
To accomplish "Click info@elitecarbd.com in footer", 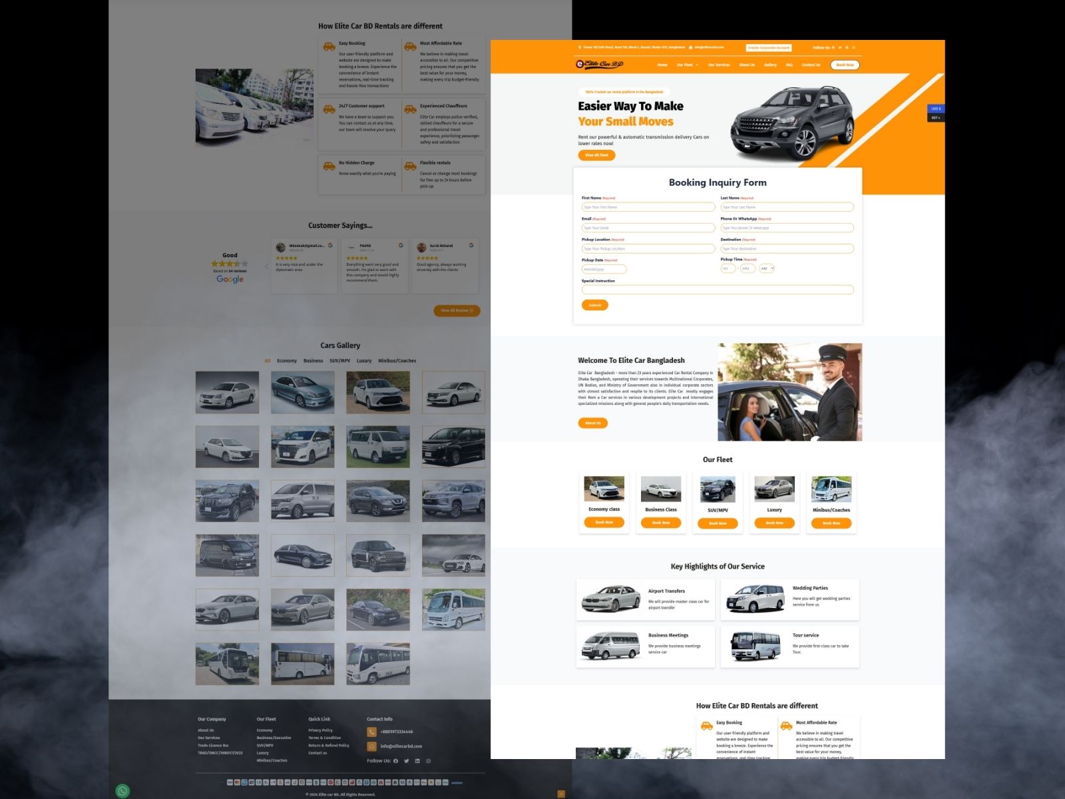I will click(401, 746).
